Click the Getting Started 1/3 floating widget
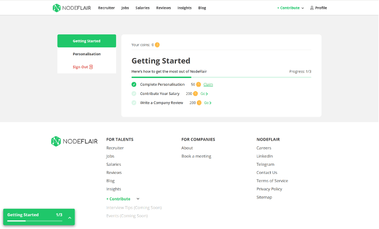Image resolution: width=379 pixels, height=229 pixels. tap(39, 217)
